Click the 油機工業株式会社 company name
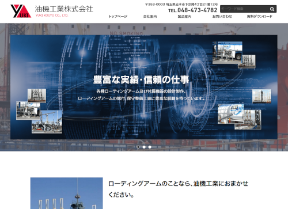Viewport: 288px width, 209px height. 64,9
